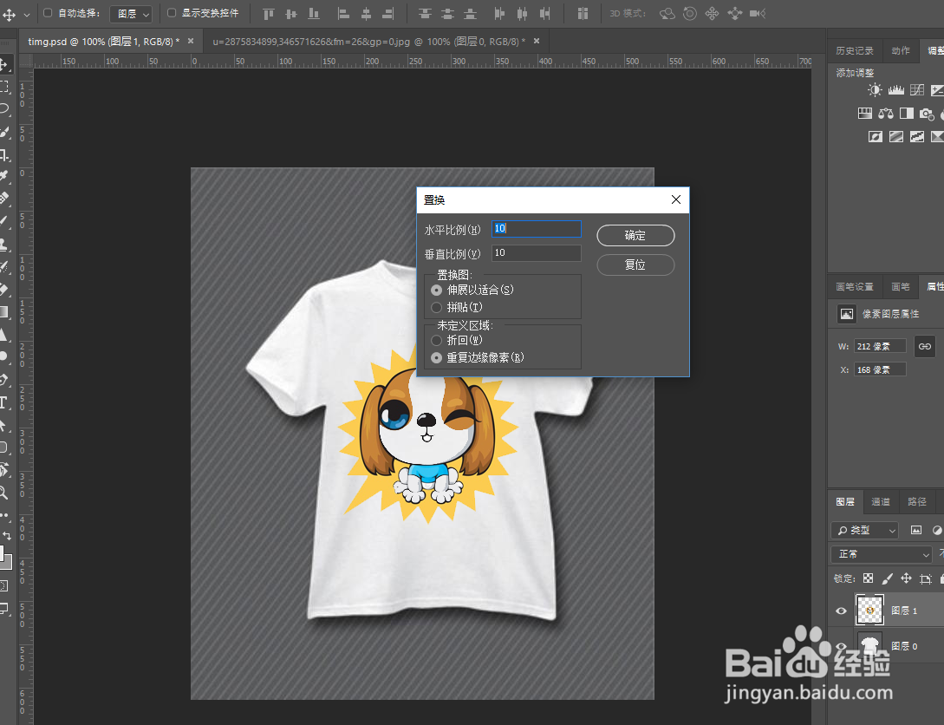Open the 正常 blend mode dropdown

click(882, 554)
